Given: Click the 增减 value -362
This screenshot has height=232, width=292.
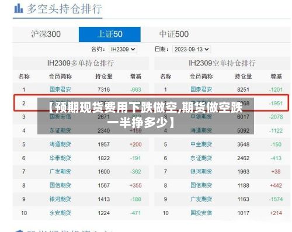Looking at the screenshot, I should [x=135, y=172].
